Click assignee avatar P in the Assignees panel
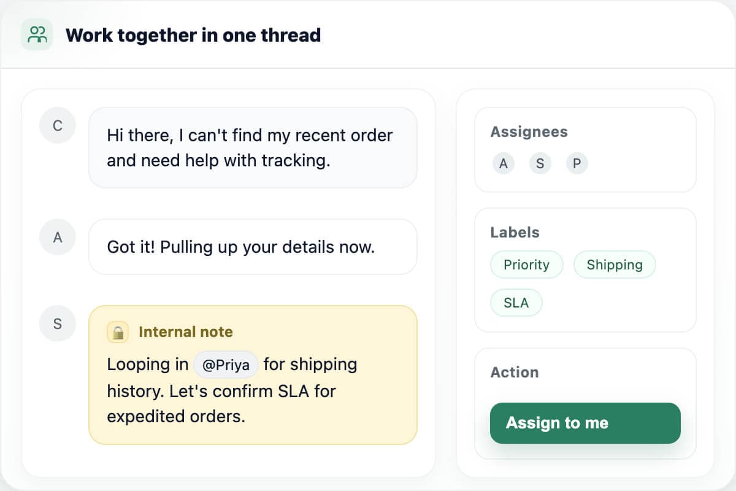This screenshot has height=491, width=736. [x=577, y=163]
